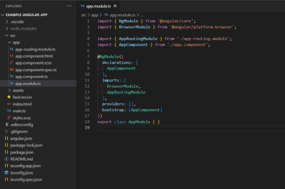Screen dimensions: 285x189
Task: Click tsconfig icon beside tsconfig.json
Action: [6, 172]
